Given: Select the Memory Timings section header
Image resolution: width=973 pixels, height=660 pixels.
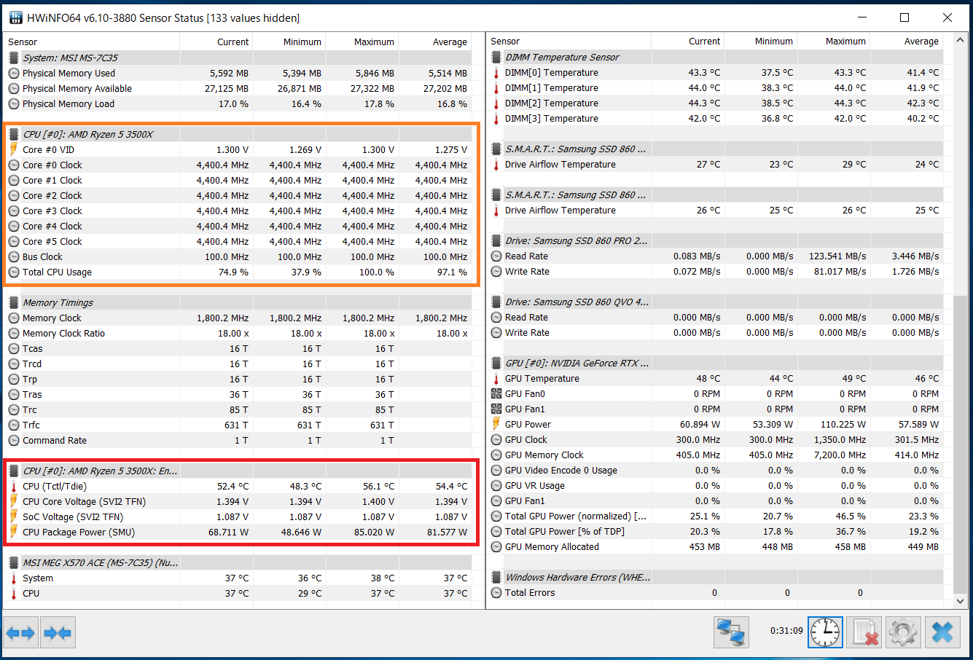Looking at the screenshot, I should point(238,302).
